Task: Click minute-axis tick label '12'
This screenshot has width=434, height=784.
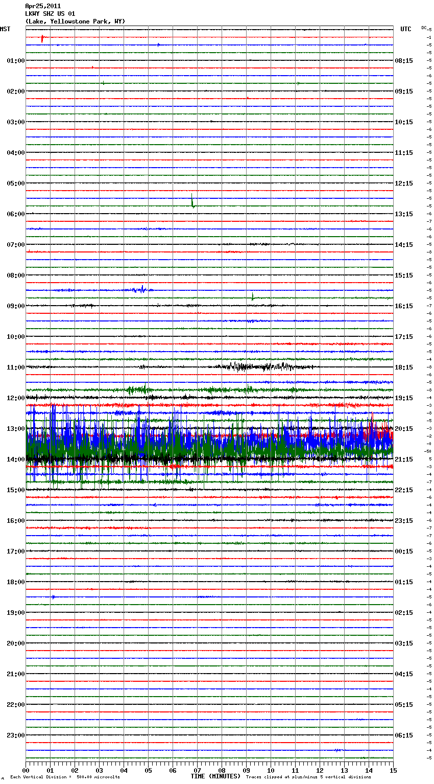Action: (x=320, y=770)
